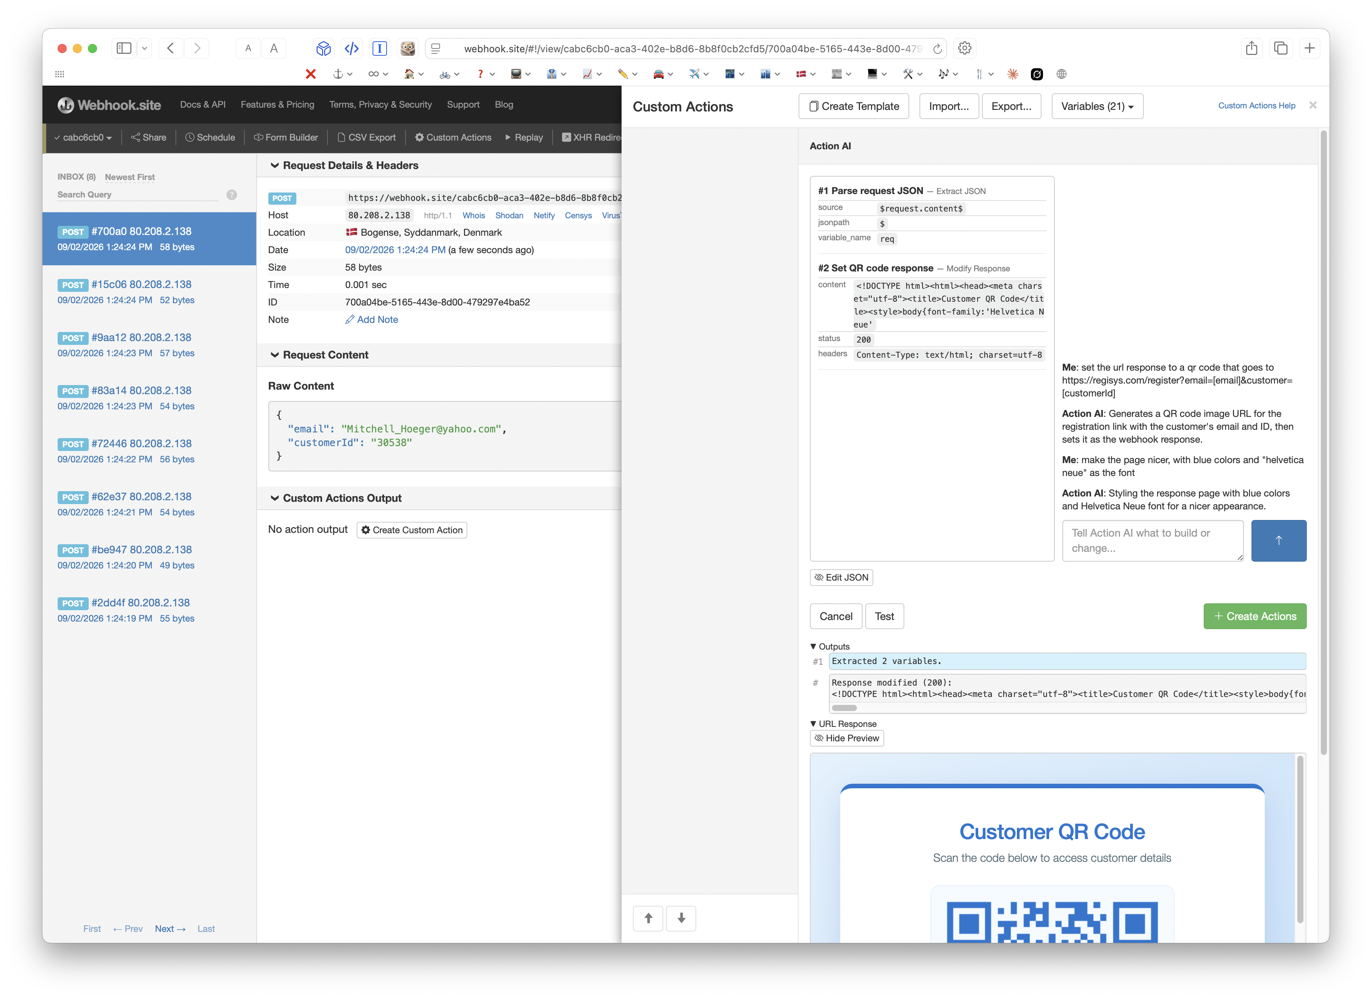
Task: Click the black square Notion-style bookmark icon
Action: click(1036, 74)
